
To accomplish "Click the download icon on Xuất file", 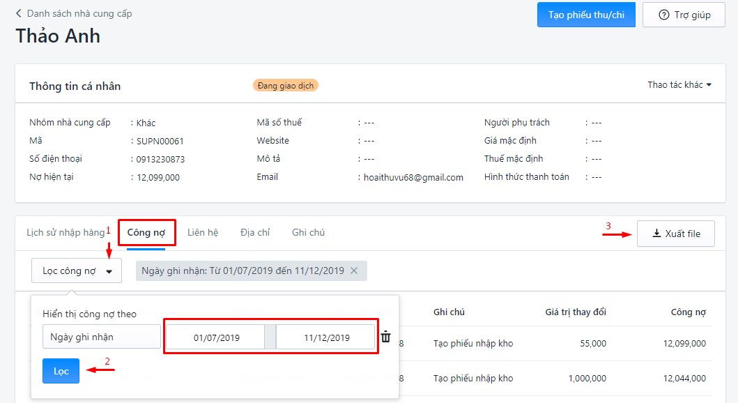I will click(x=656, y=234).
